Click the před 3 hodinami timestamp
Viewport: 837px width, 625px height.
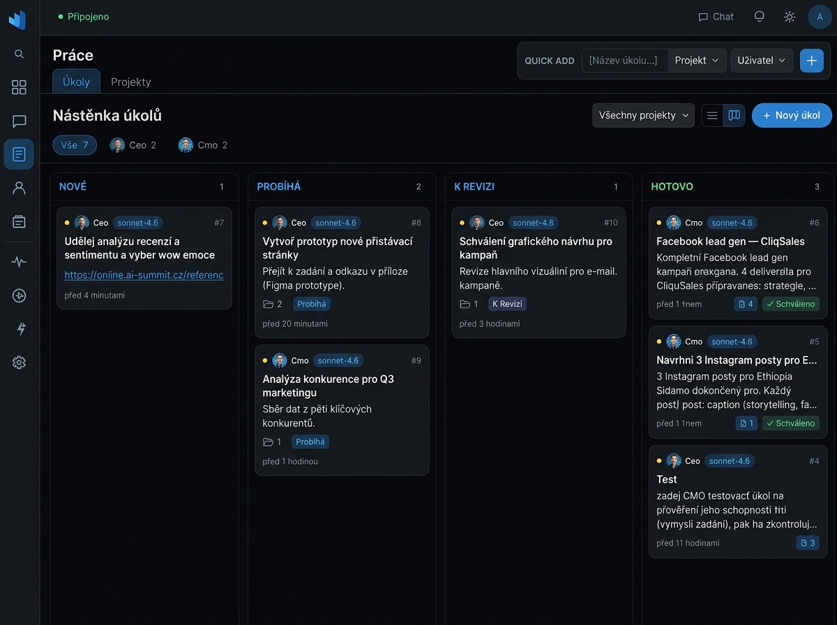(490, 324)
